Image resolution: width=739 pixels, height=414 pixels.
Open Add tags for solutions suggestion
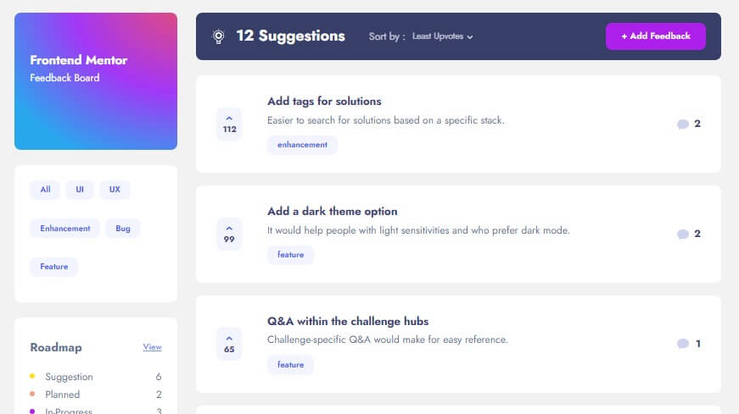coord(324,102)
